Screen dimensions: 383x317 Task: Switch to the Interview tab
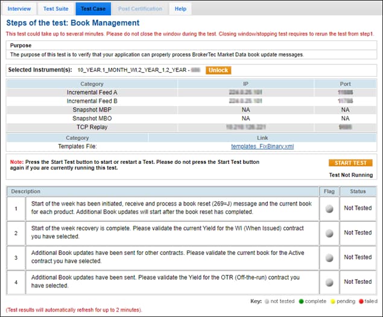19,9
